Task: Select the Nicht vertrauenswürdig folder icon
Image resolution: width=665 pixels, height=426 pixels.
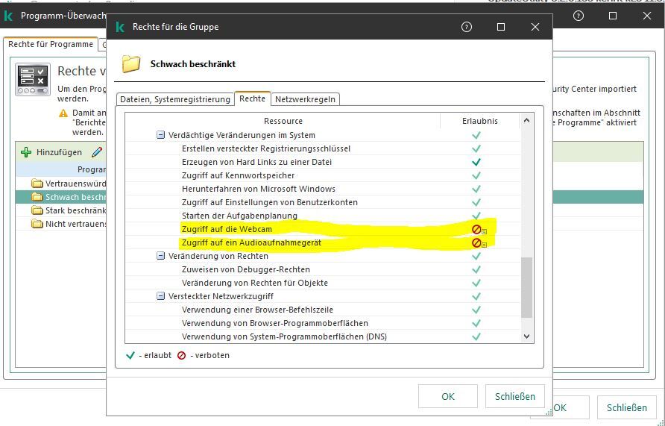Action: point(37,224)
